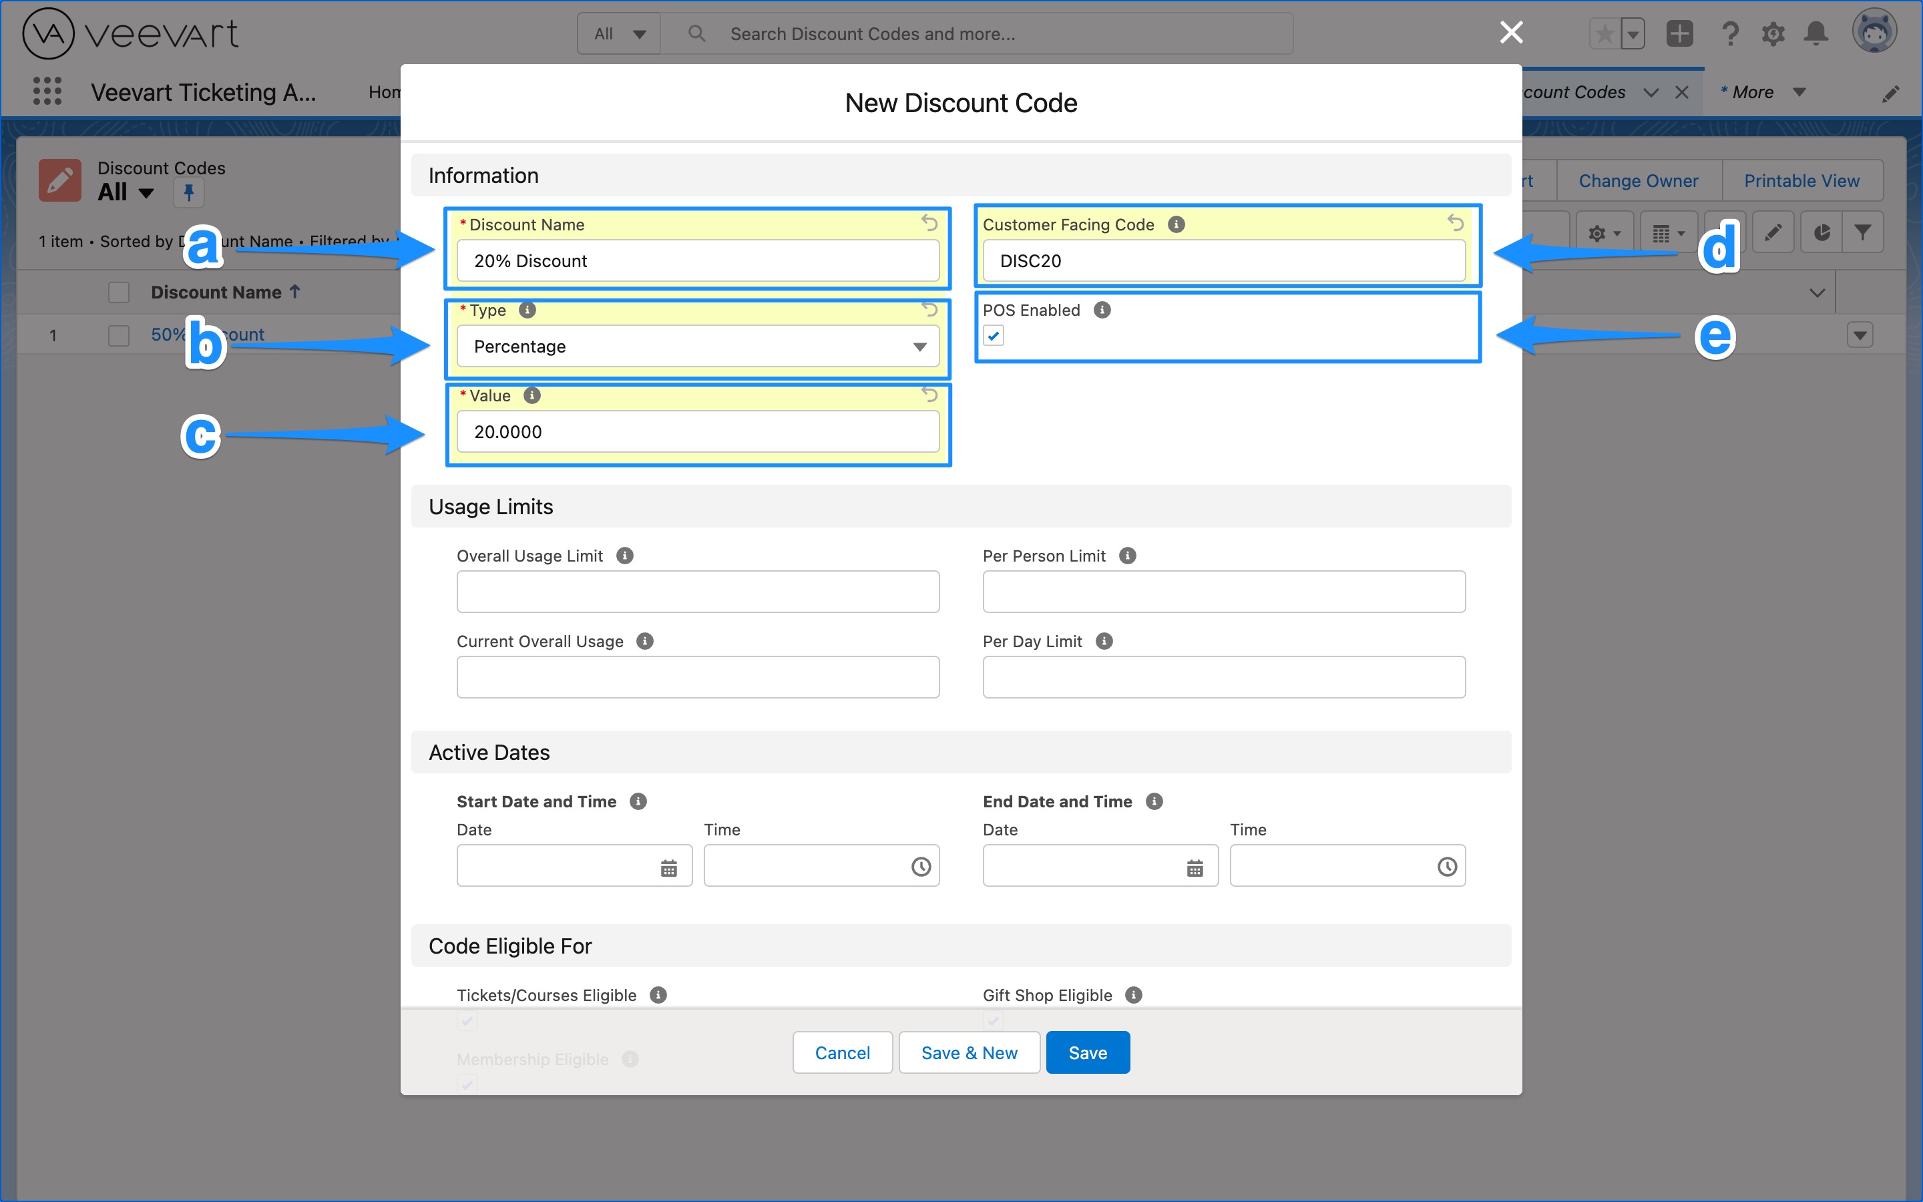Screen dimensions: 1923x1202
Task: Undo changes to Discount Name field
Action: 929,224
